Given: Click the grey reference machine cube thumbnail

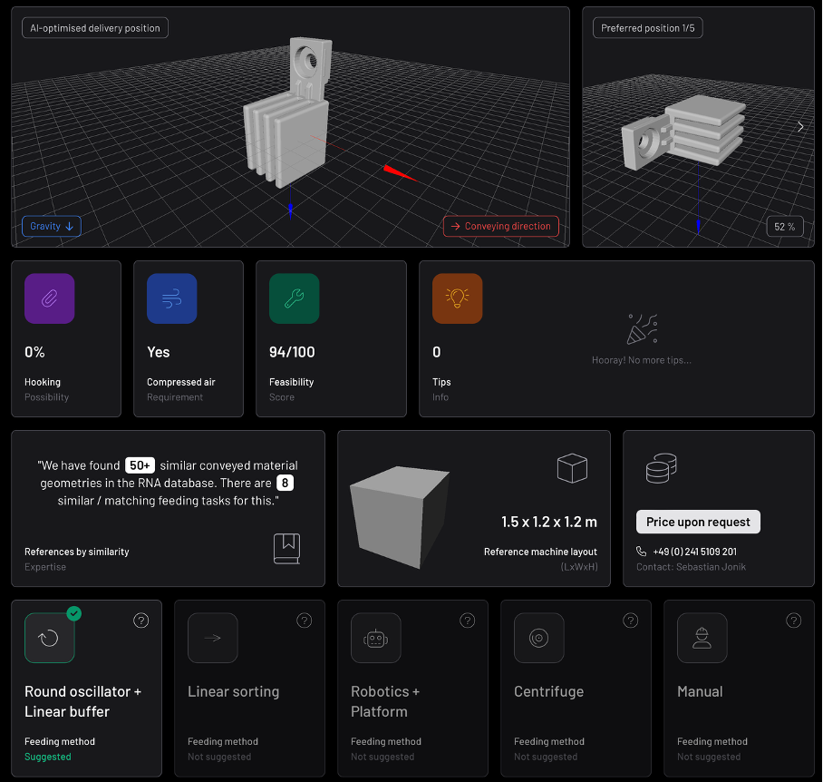Looking at the screenshot, I should point(399,517).
